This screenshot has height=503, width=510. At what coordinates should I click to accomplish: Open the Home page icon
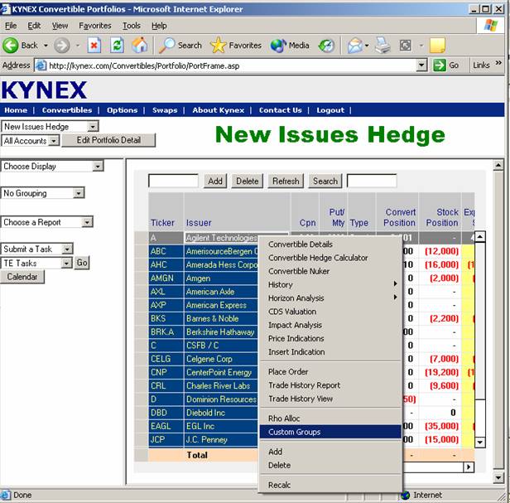[140, 45]
